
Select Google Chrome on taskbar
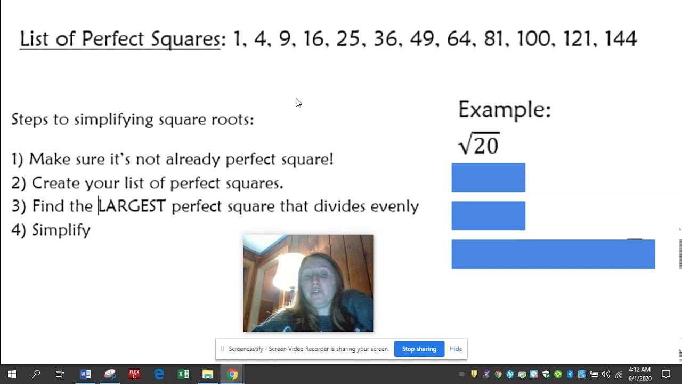pos(232,374)
